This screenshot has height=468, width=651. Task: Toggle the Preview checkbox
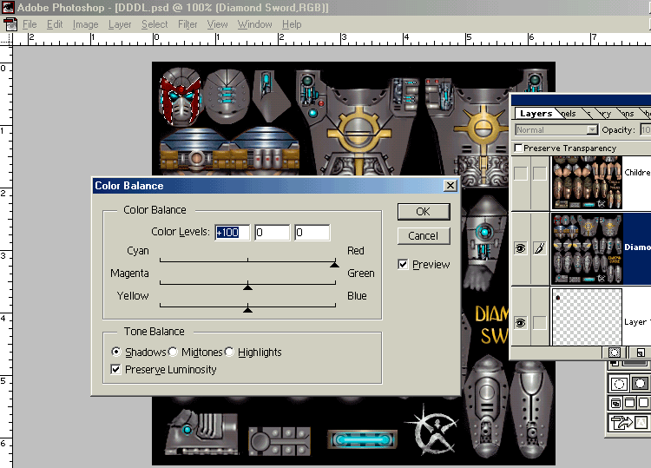click(x=404, y=264)
